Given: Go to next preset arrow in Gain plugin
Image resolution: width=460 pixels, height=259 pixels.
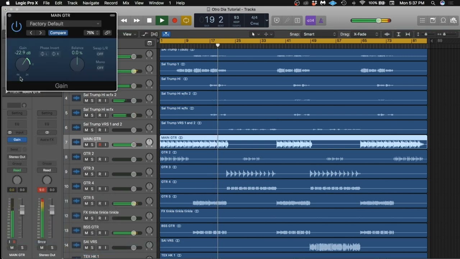Looking at the screenshot, I should coord(40,33).
